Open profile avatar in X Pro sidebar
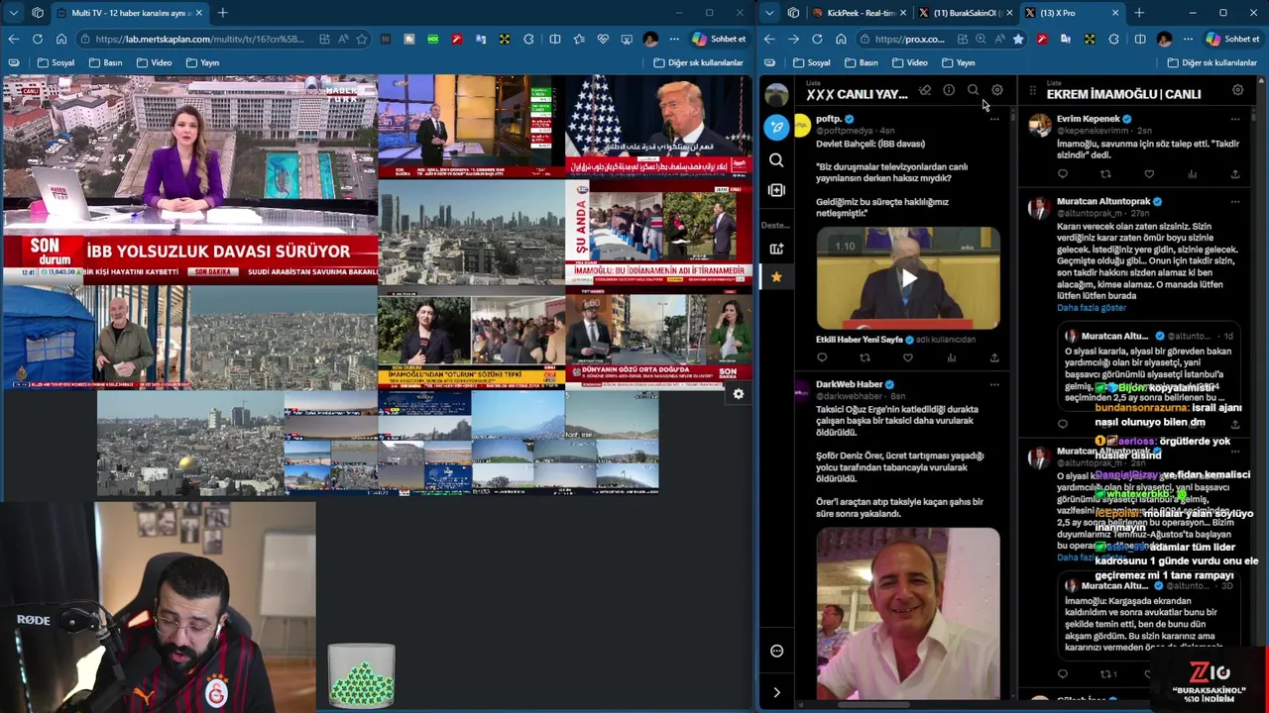This screenshot has height=713, width=1269. pos(776,94)
